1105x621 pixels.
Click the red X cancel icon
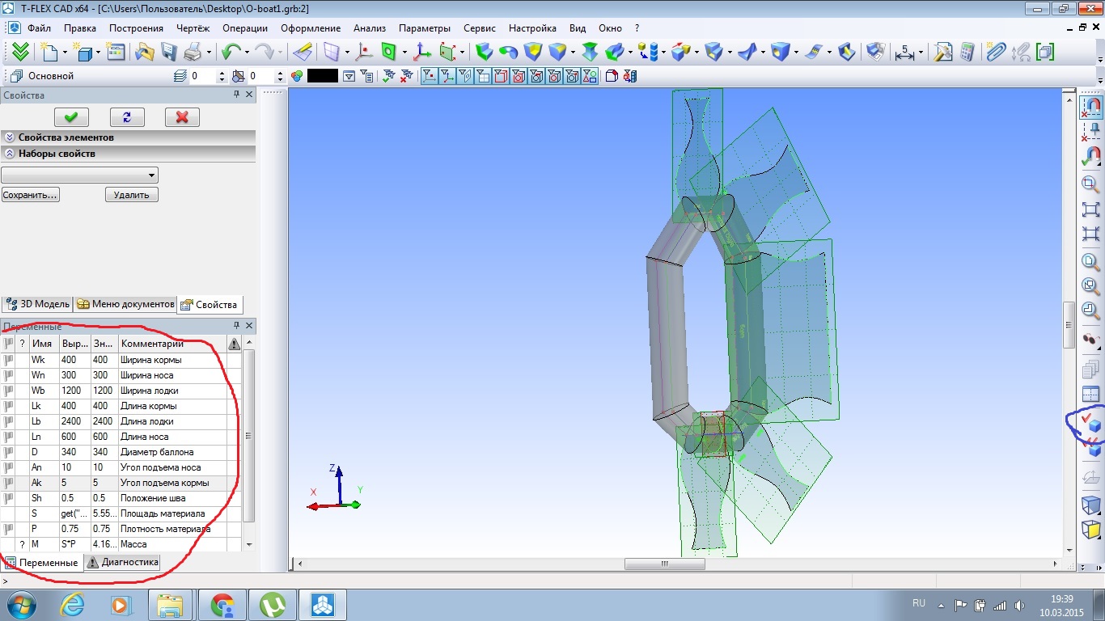(x=182, y=116)
